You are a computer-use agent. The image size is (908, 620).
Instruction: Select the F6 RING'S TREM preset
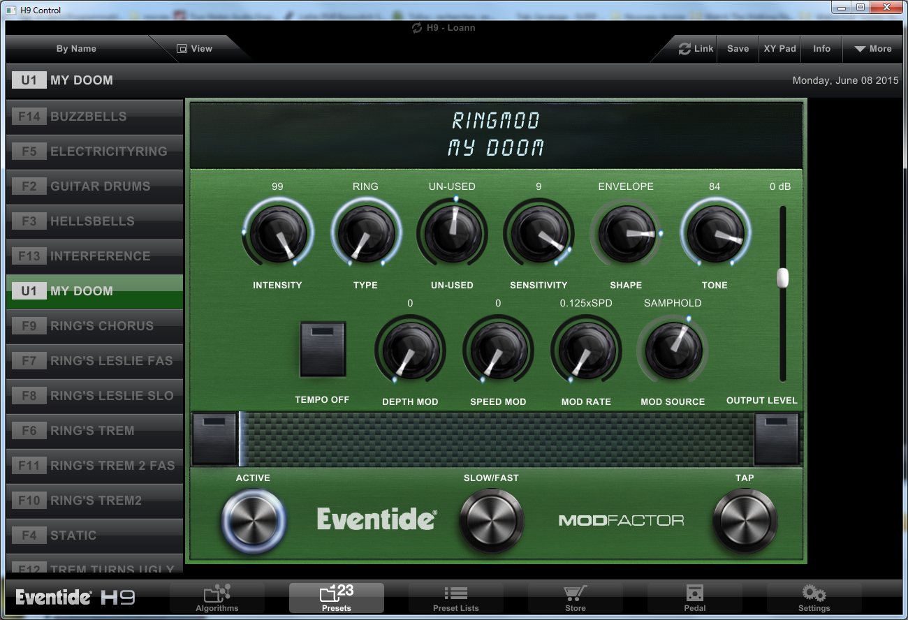pos(94,431)
